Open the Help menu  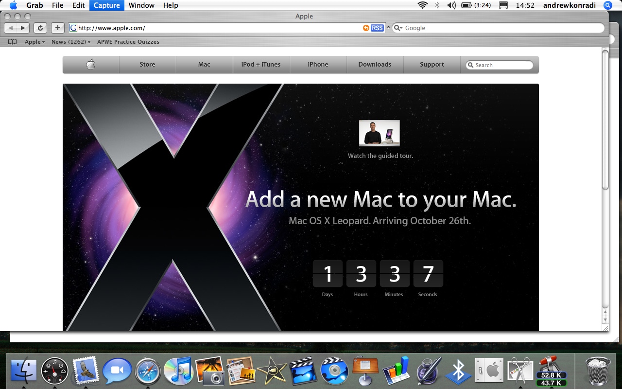pos(171,5)
